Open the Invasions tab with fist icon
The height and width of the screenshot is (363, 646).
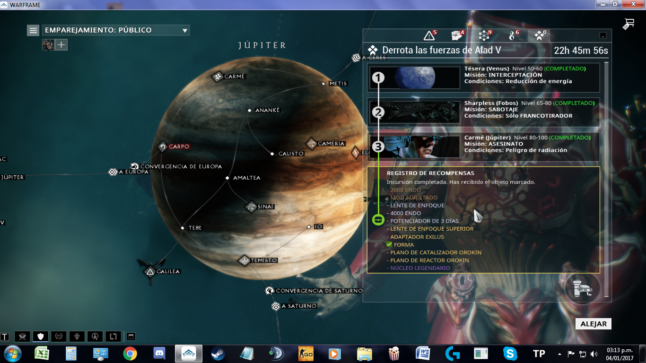click(457, 35)
